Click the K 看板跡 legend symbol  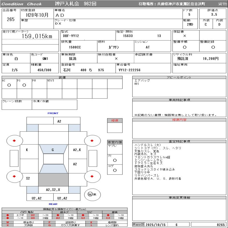[91, 222]
